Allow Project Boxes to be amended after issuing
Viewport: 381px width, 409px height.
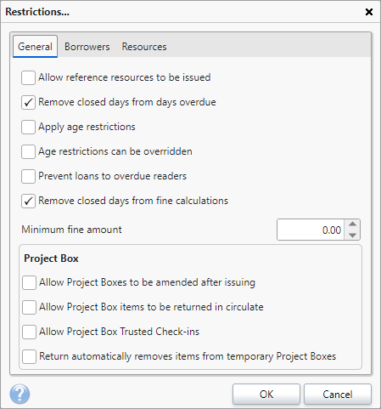[x=29, y=282]
